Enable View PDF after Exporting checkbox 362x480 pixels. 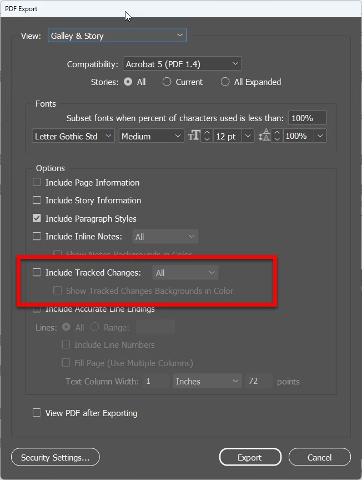click(37, 413)
